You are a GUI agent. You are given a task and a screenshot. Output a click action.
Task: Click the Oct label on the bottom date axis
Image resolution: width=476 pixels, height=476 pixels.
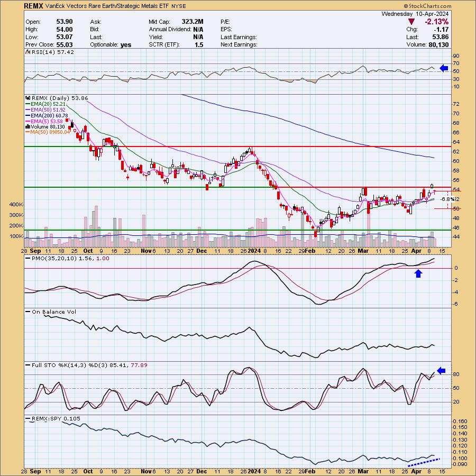[x=88, y=471]
